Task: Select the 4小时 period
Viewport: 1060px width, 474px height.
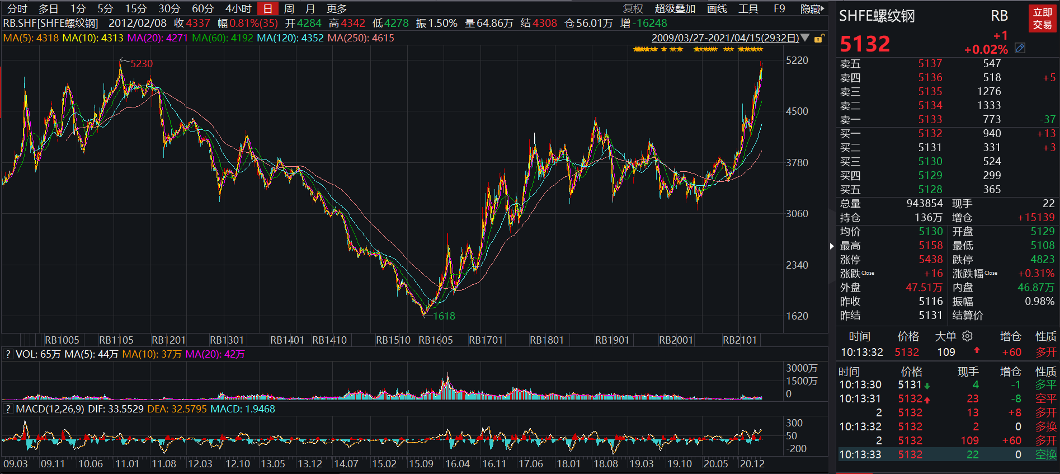Action: click(238, 8)
